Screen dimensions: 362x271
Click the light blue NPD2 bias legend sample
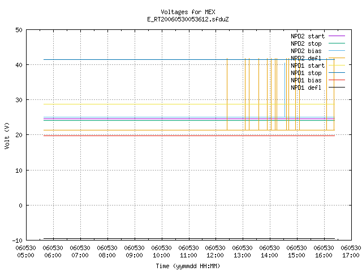[x=337, y=51]
